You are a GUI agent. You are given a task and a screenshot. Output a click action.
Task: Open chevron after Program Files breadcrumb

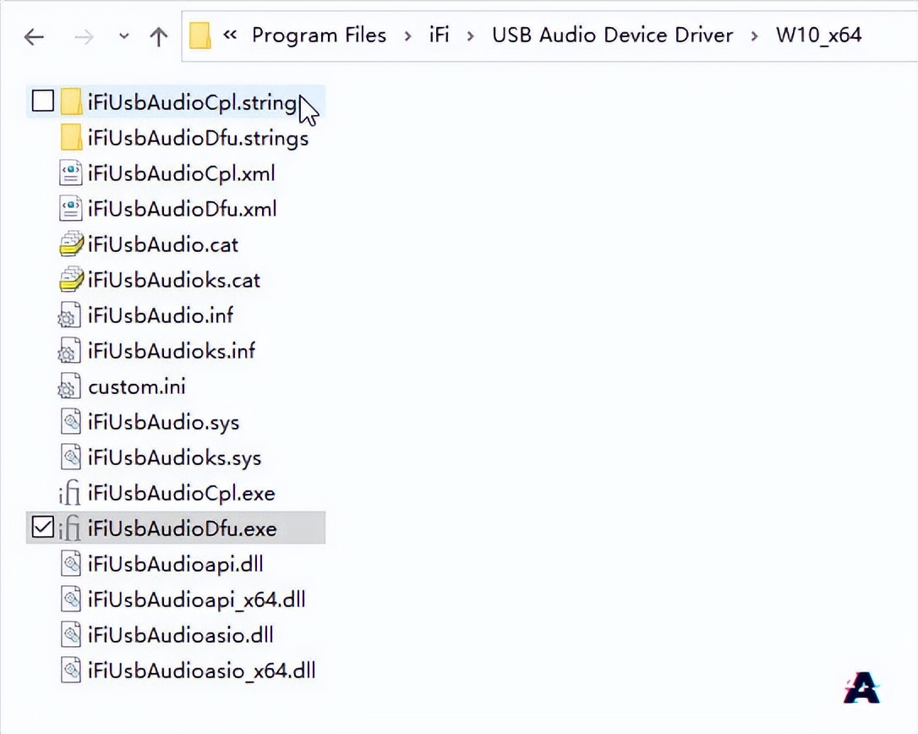click(408, 36)
